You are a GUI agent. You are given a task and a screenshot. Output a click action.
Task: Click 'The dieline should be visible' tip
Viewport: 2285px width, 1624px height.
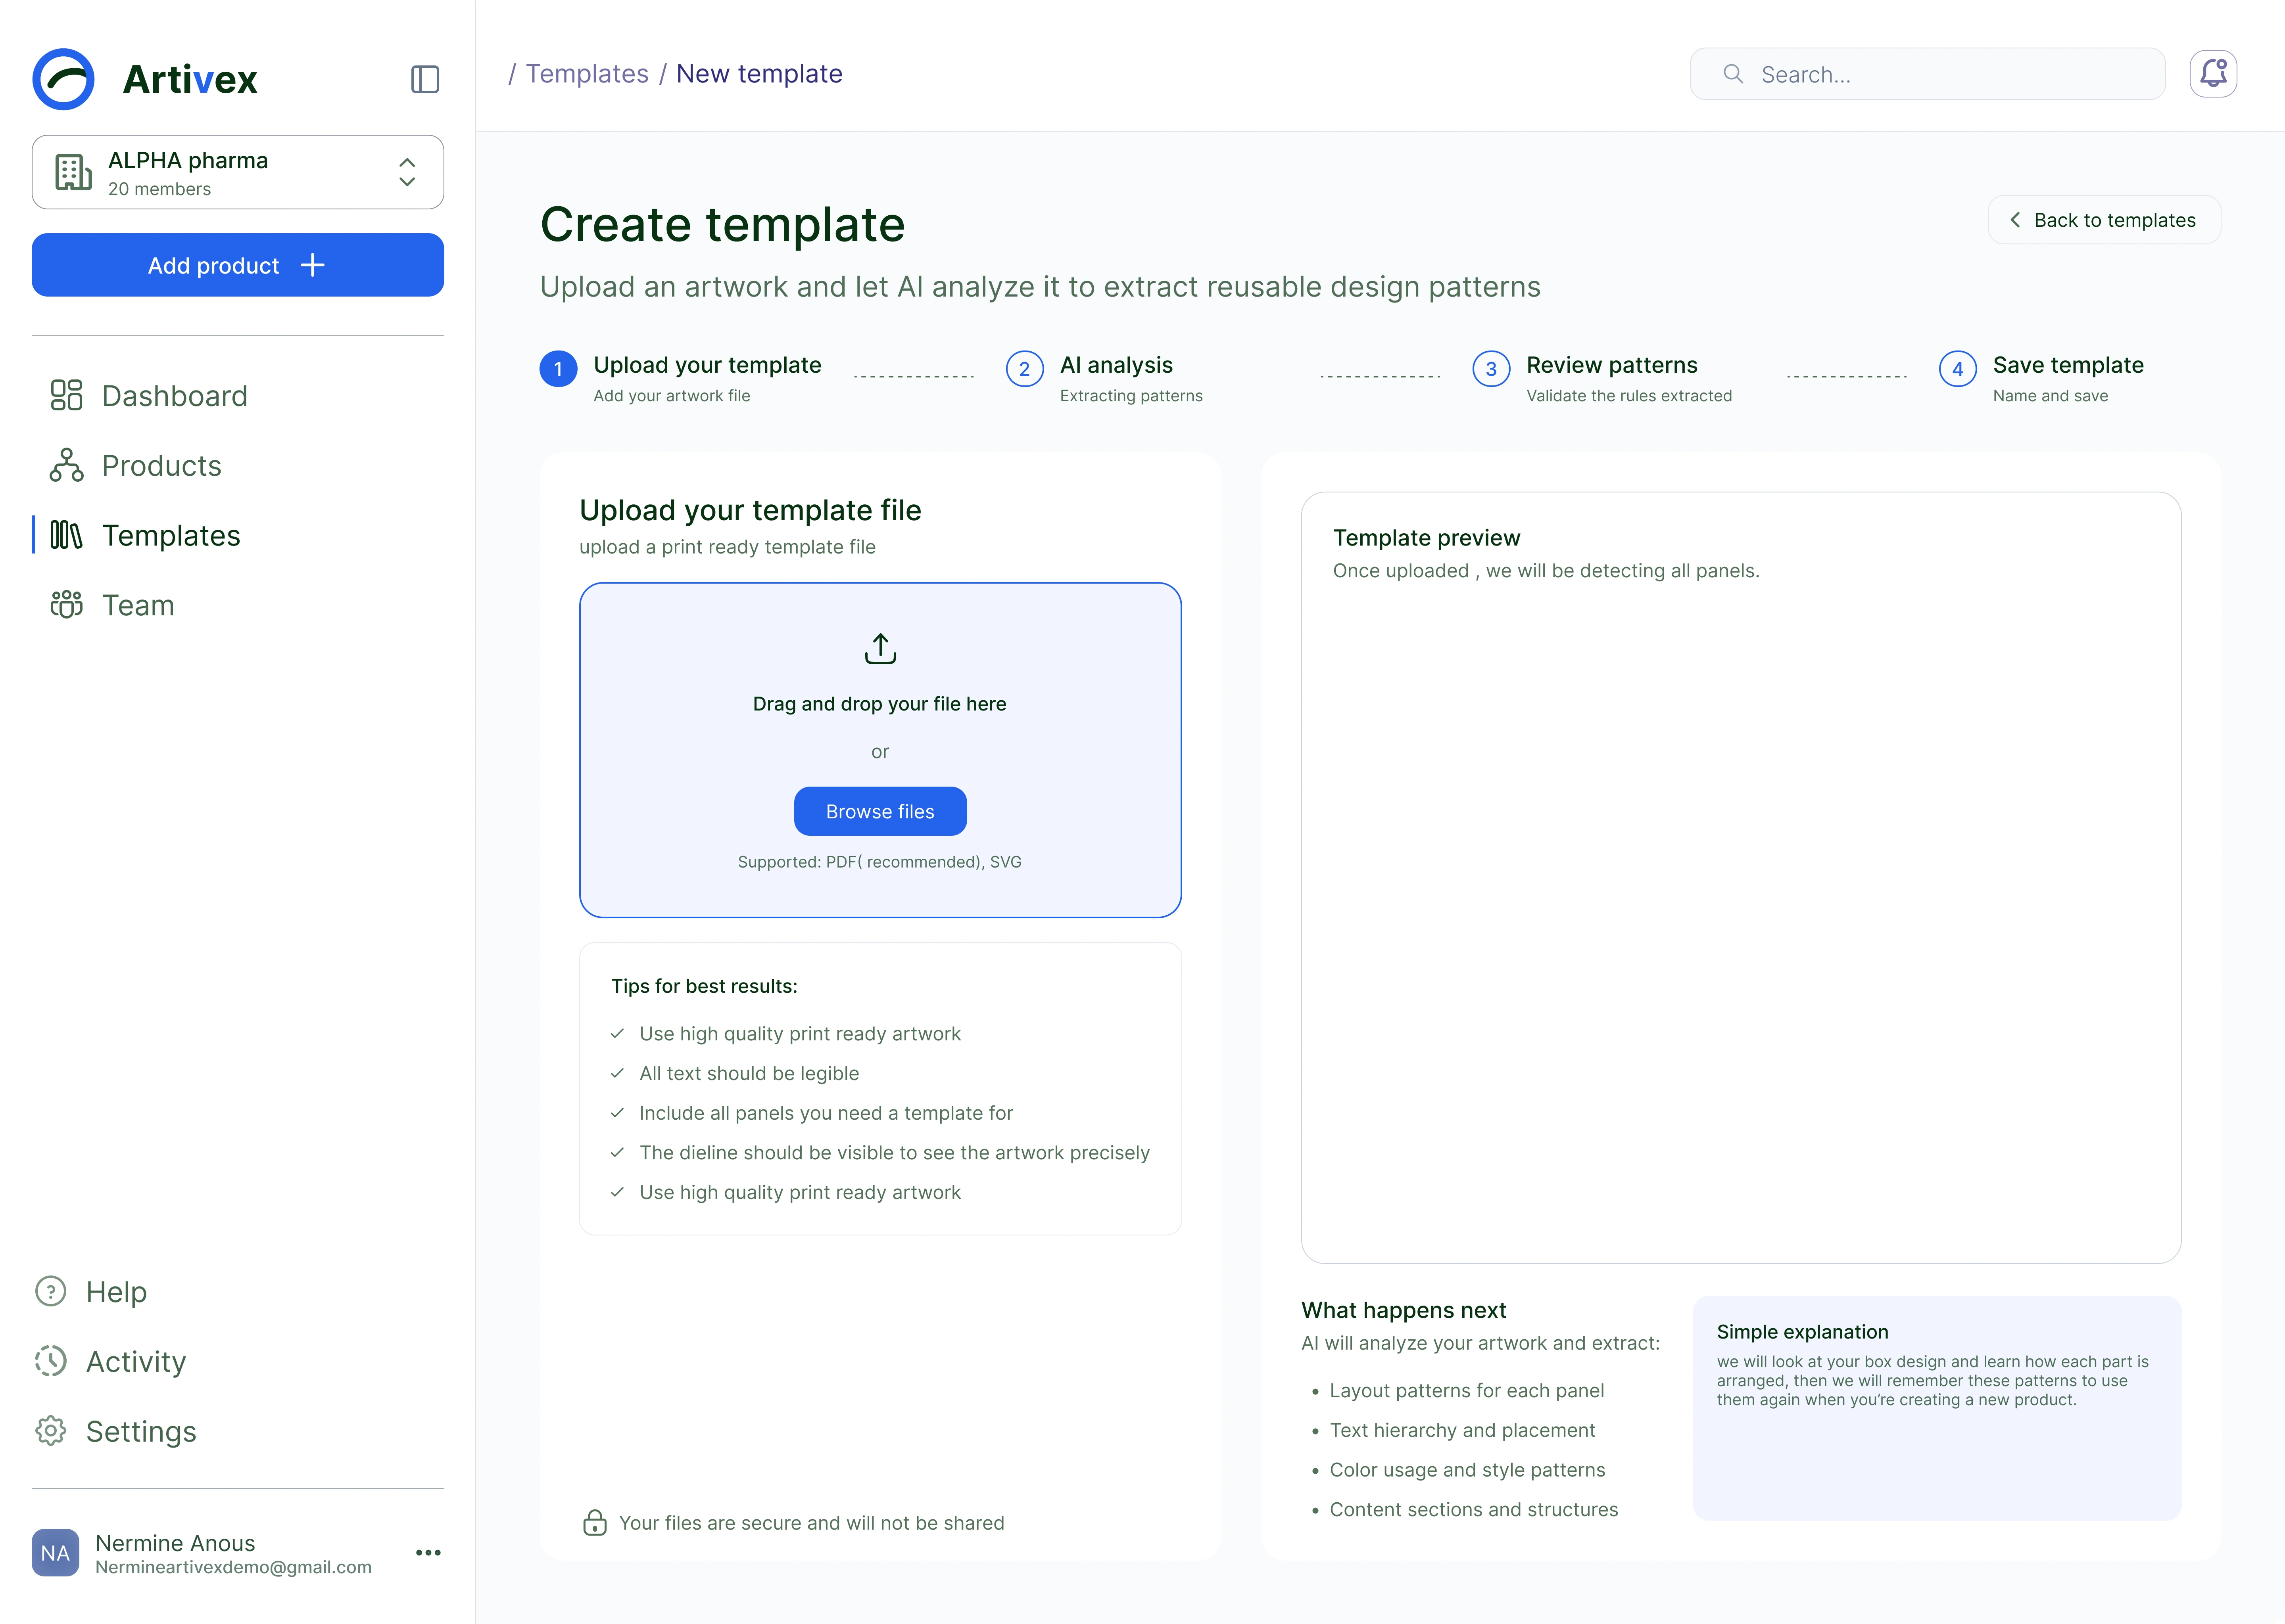[895, 1153]
